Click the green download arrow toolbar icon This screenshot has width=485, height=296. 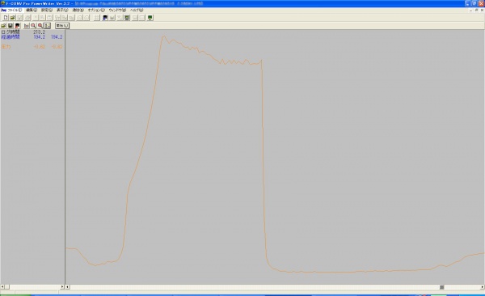[x=150, y=18]
